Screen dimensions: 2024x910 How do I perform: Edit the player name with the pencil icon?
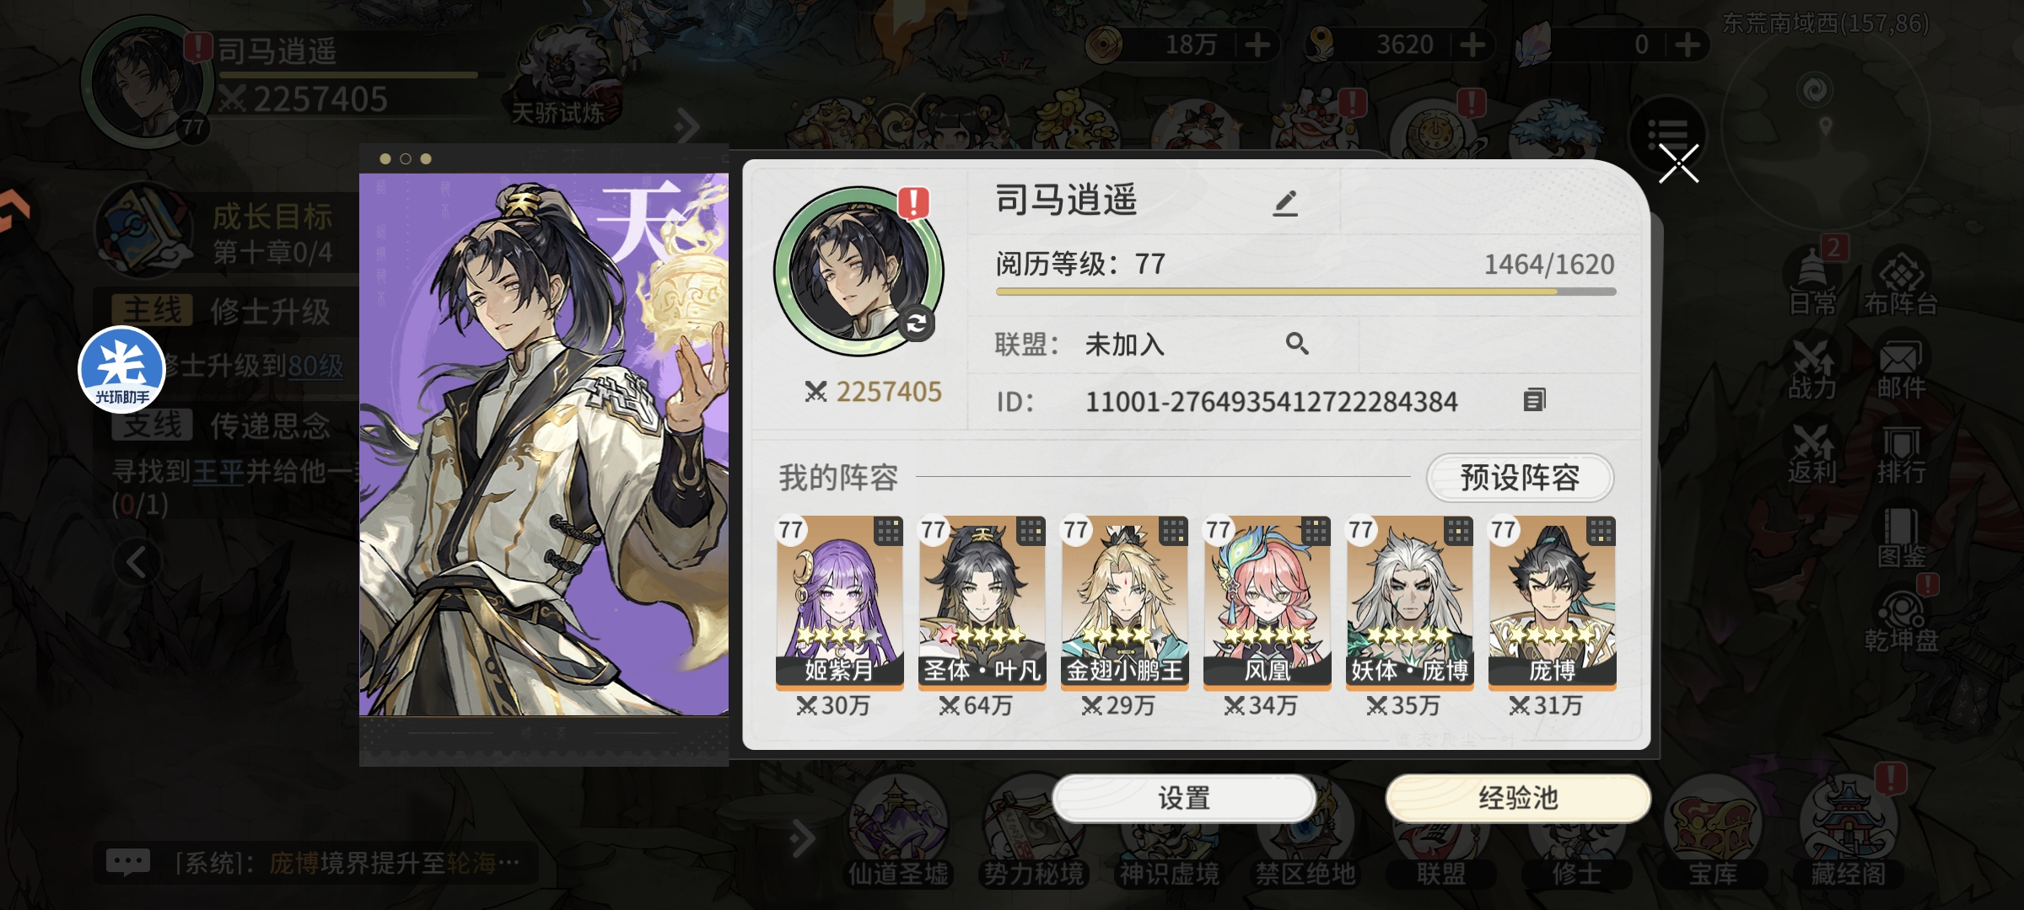(x=1285, y=203)
